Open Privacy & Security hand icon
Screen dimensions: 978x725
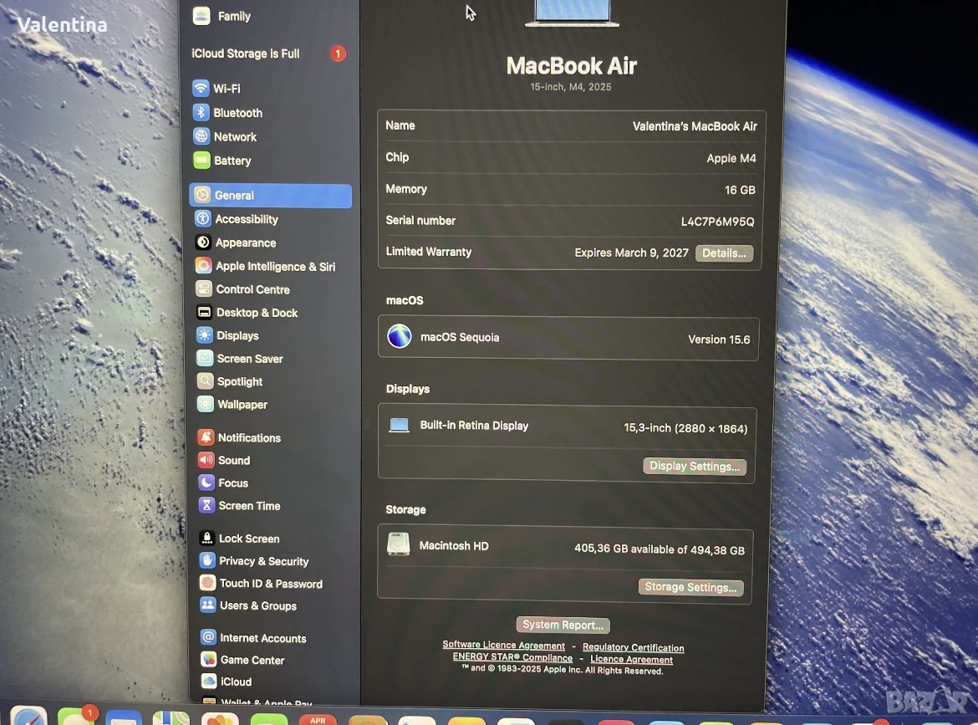(x=207, y=560)
